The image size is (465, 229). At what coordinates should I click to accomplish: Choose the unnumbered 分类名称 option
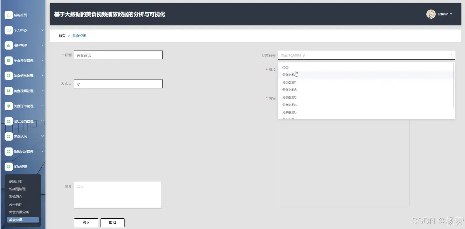366,75
